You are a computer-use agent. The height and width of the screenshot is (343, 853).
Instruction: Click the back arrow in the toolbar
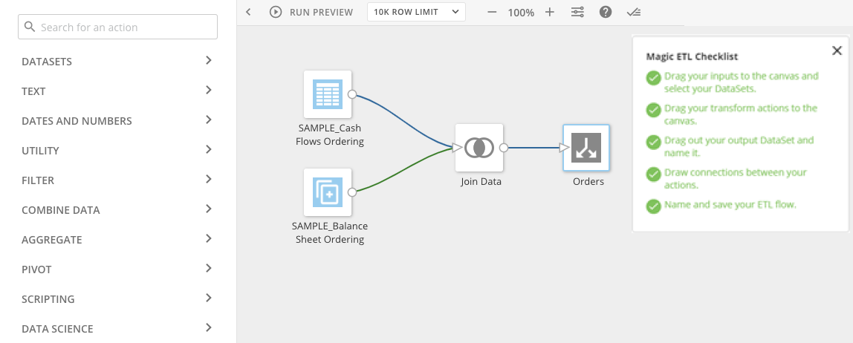[x=248, y=12]
